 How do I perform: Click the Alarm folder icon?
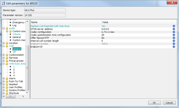coord(7,78)
